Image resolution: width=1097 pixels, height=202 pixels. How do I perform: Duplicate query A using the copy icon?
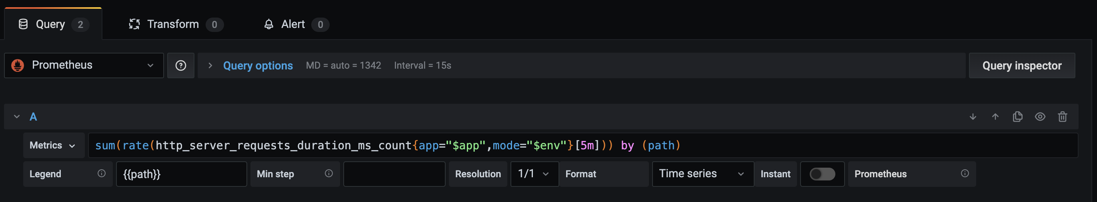pyautogui.click(x=1017, y=117)
